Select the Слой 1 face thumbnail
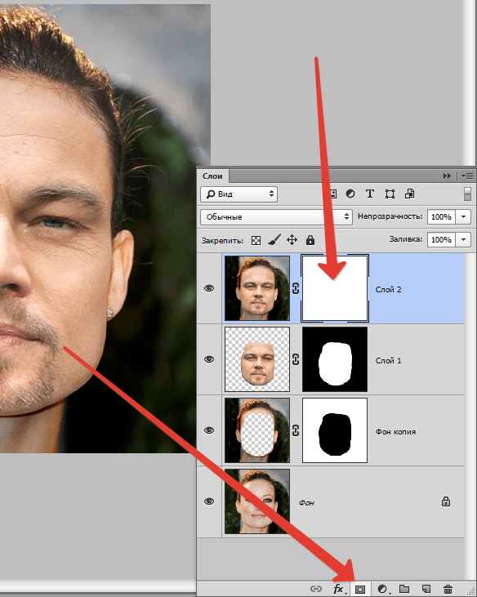Screen dimensions: 477x597 click(x=257, y=359)
